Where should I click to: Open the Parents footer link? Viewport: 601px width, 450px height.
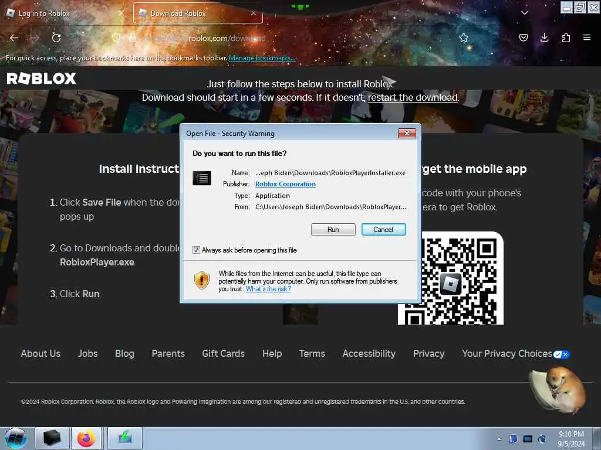click(168, 353)
